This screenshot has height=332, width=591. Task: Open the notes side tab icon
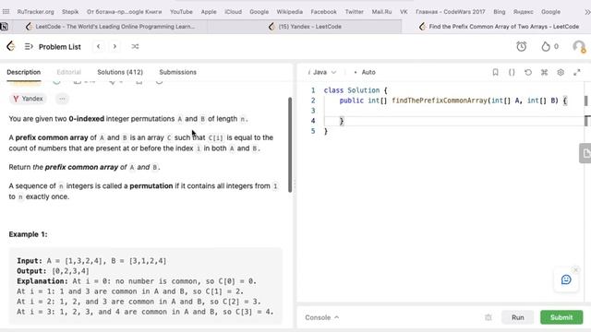tap(585, 153)
